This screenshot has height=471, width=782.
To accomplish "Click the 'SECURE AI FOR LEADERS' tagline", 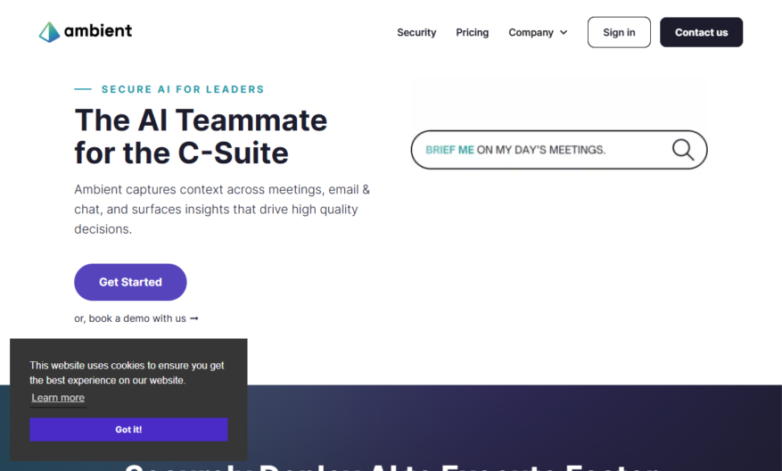I will pyautogui.click(x=183, y=89).
